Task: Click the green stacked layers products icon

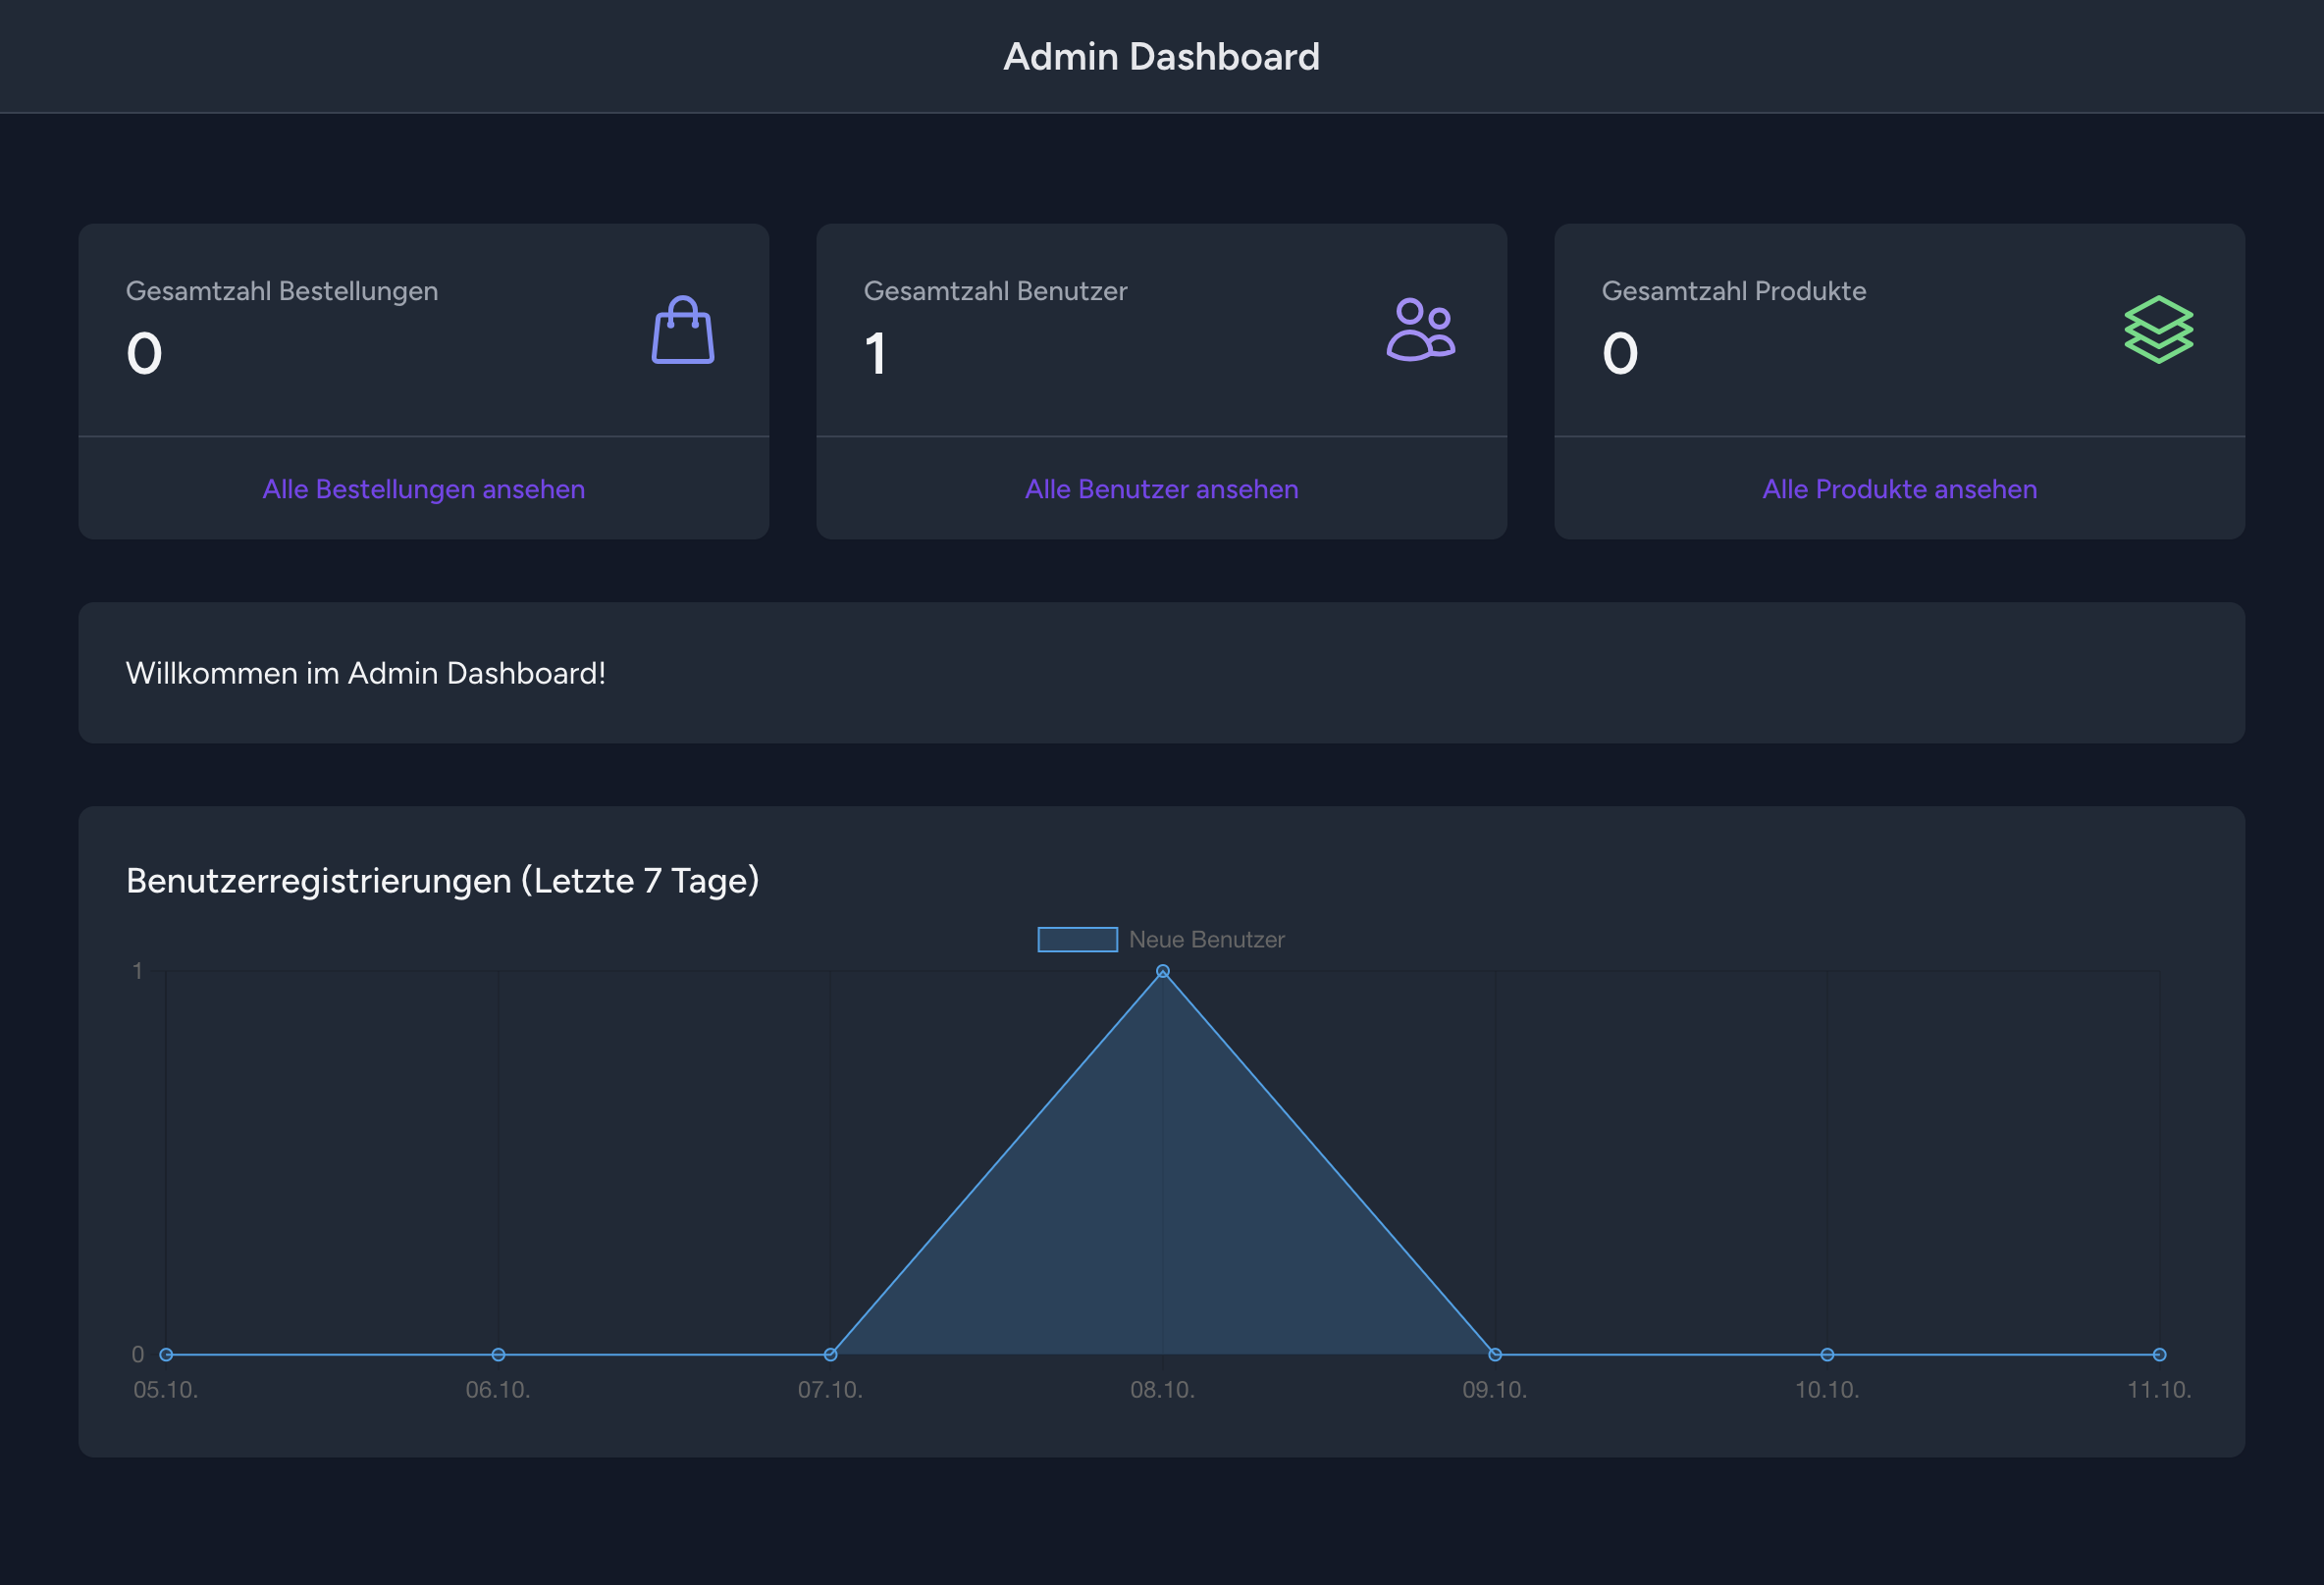Action: [2158, 330]
